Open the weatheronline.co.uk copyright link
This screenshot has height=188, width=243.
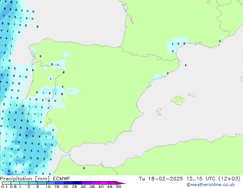click(211, 185)
